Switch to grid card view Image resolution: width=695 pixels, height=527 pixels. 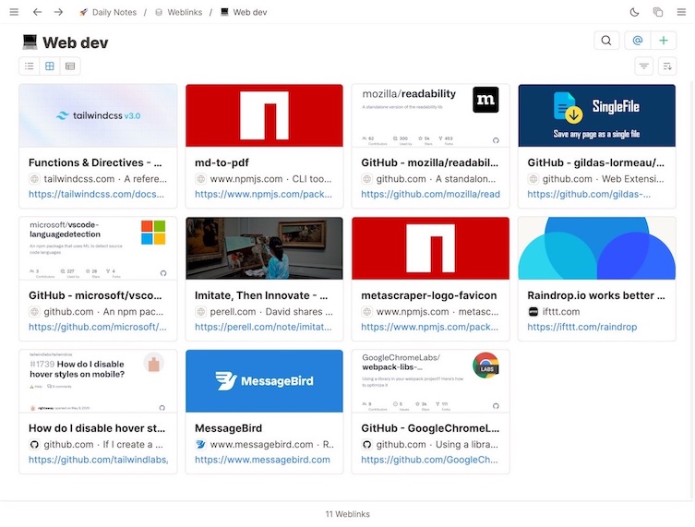pyautogui.click(x=50, y=66)
